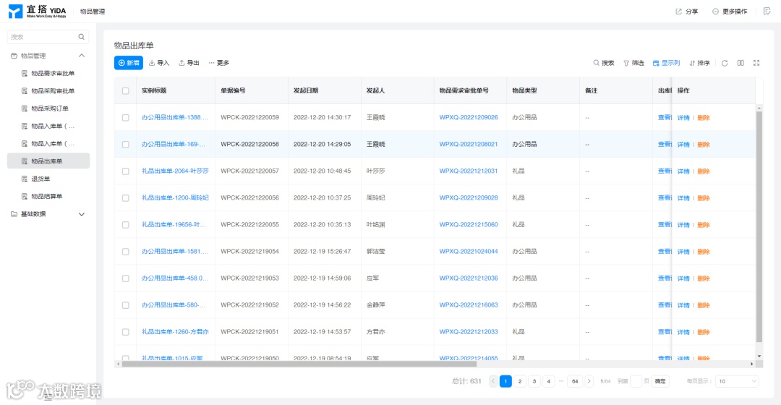
Task: Click the sidebar 搜索 search field
Action: [48, 37]
